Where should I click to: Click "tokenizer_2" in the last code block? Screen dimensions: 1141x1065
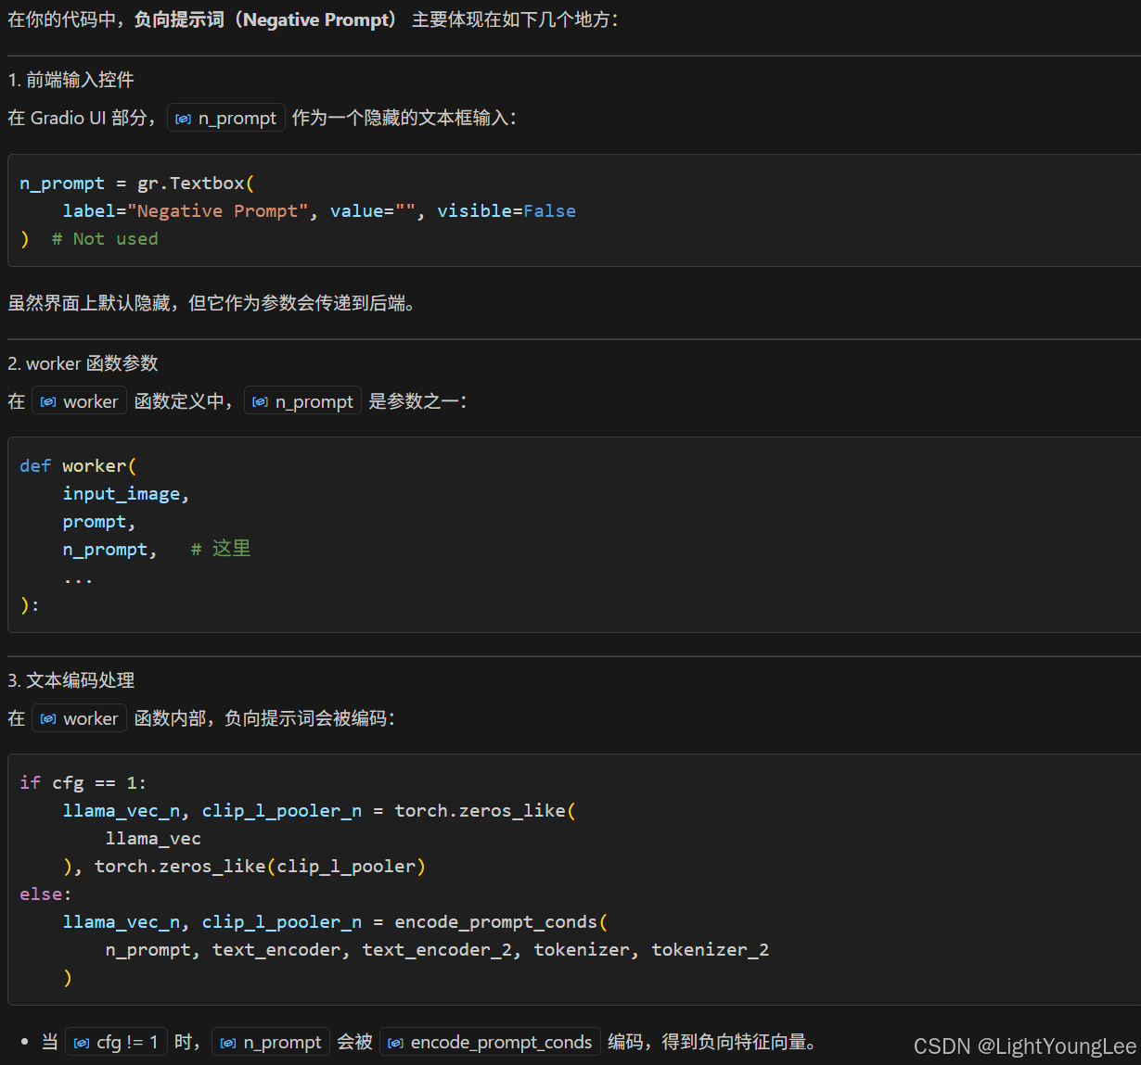(710, 950)
